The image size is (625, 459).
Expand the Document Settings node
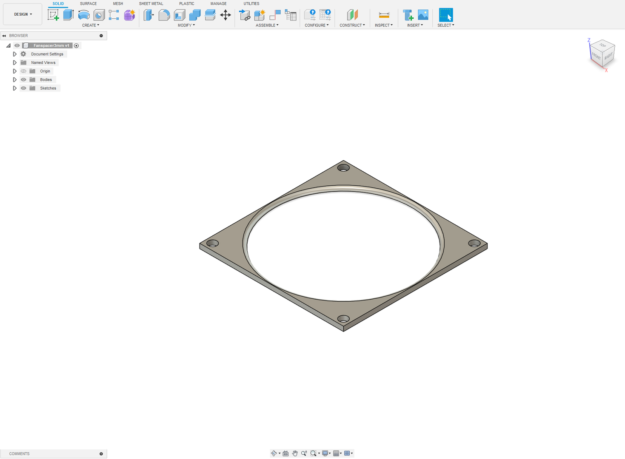pyautogui.click(x=14, y=54)
